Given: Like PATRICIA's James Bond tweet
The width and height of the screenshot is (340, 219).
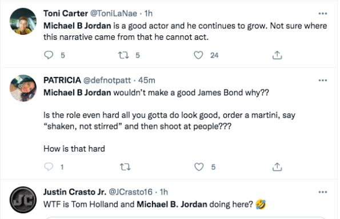Looking at the screenshot, I should coord(199,167).
